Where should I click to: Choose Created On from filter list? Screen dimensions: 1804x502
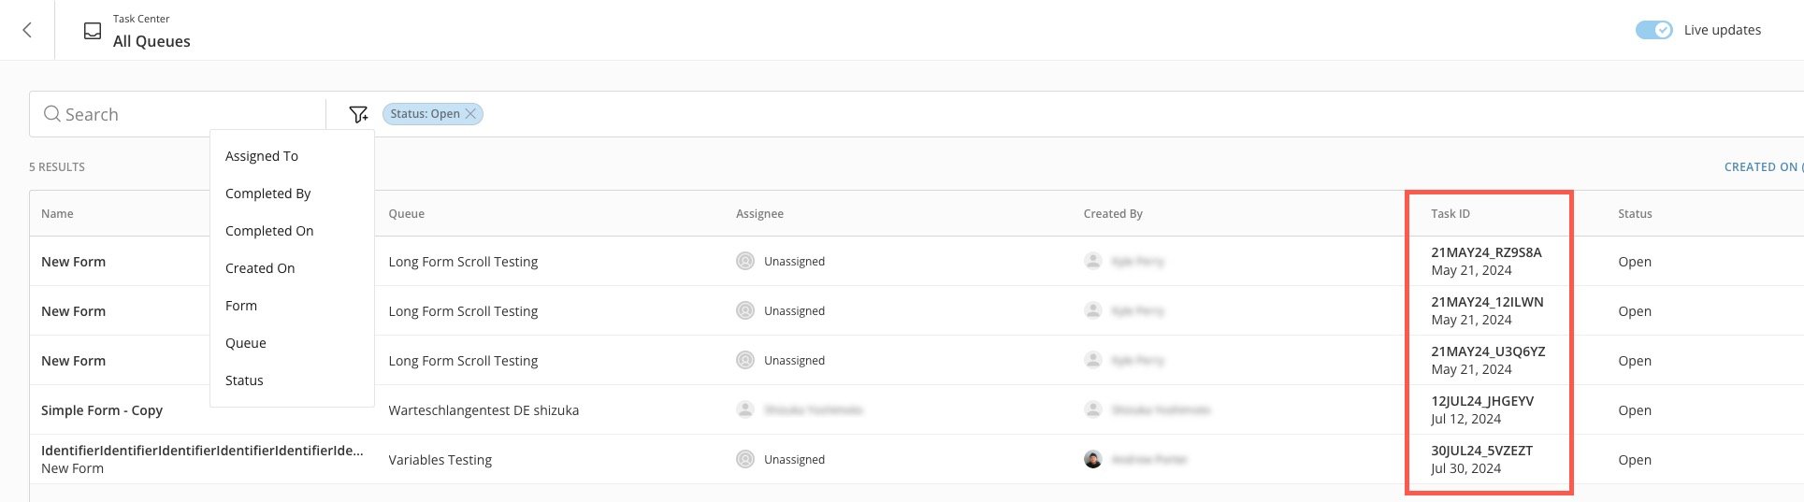point(260,268)
